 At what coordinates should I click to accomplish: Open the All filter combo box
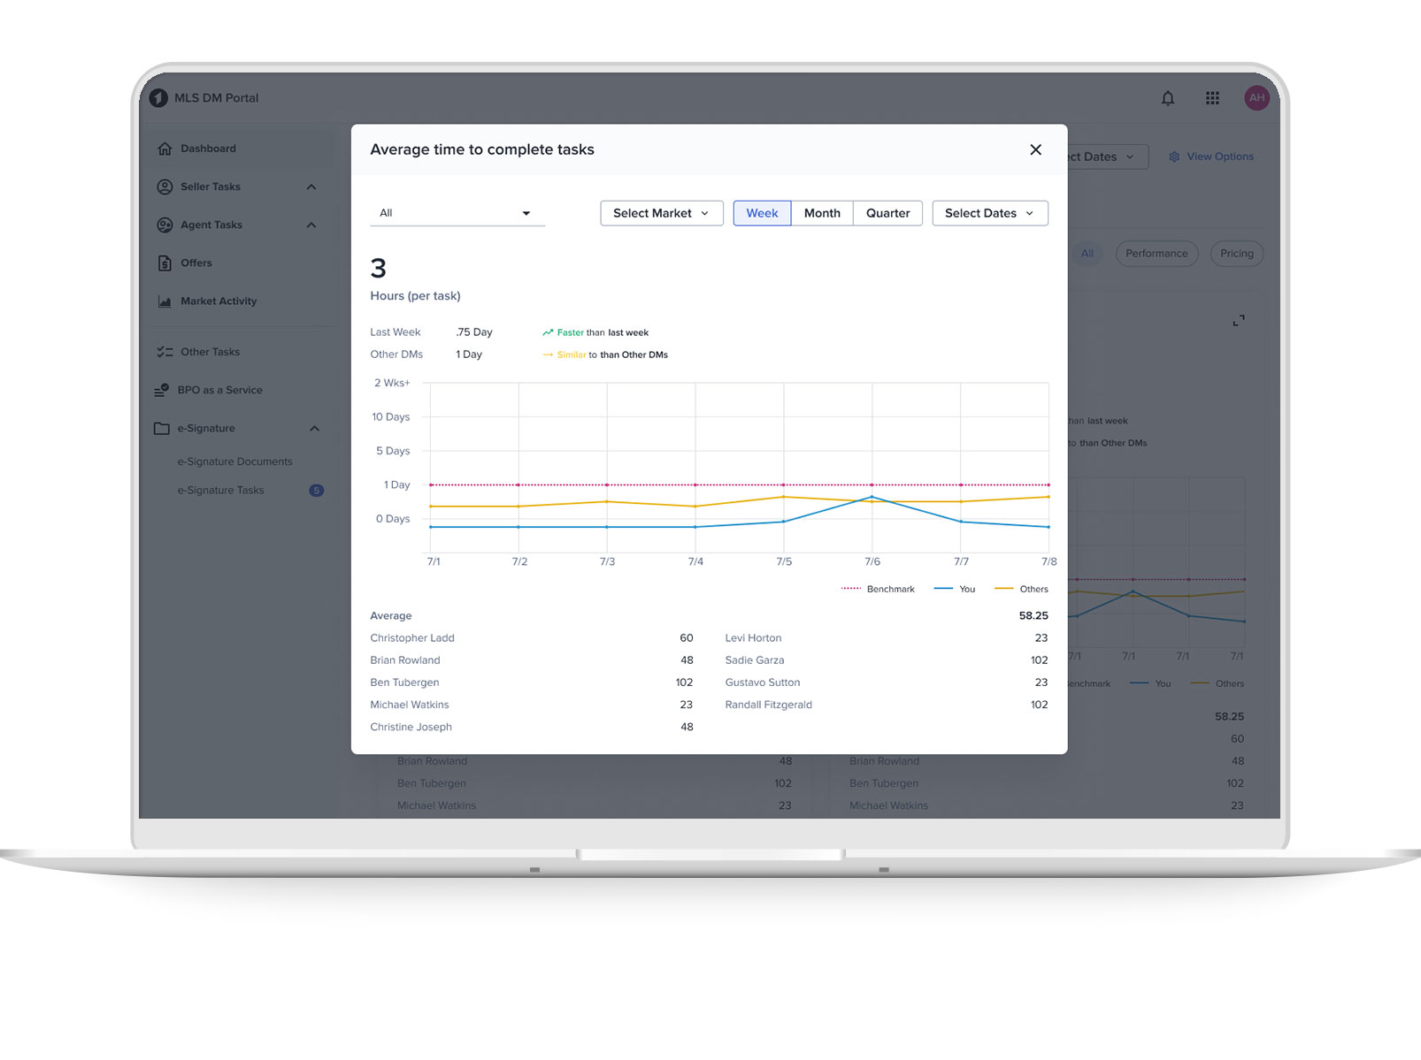(457, 213)
